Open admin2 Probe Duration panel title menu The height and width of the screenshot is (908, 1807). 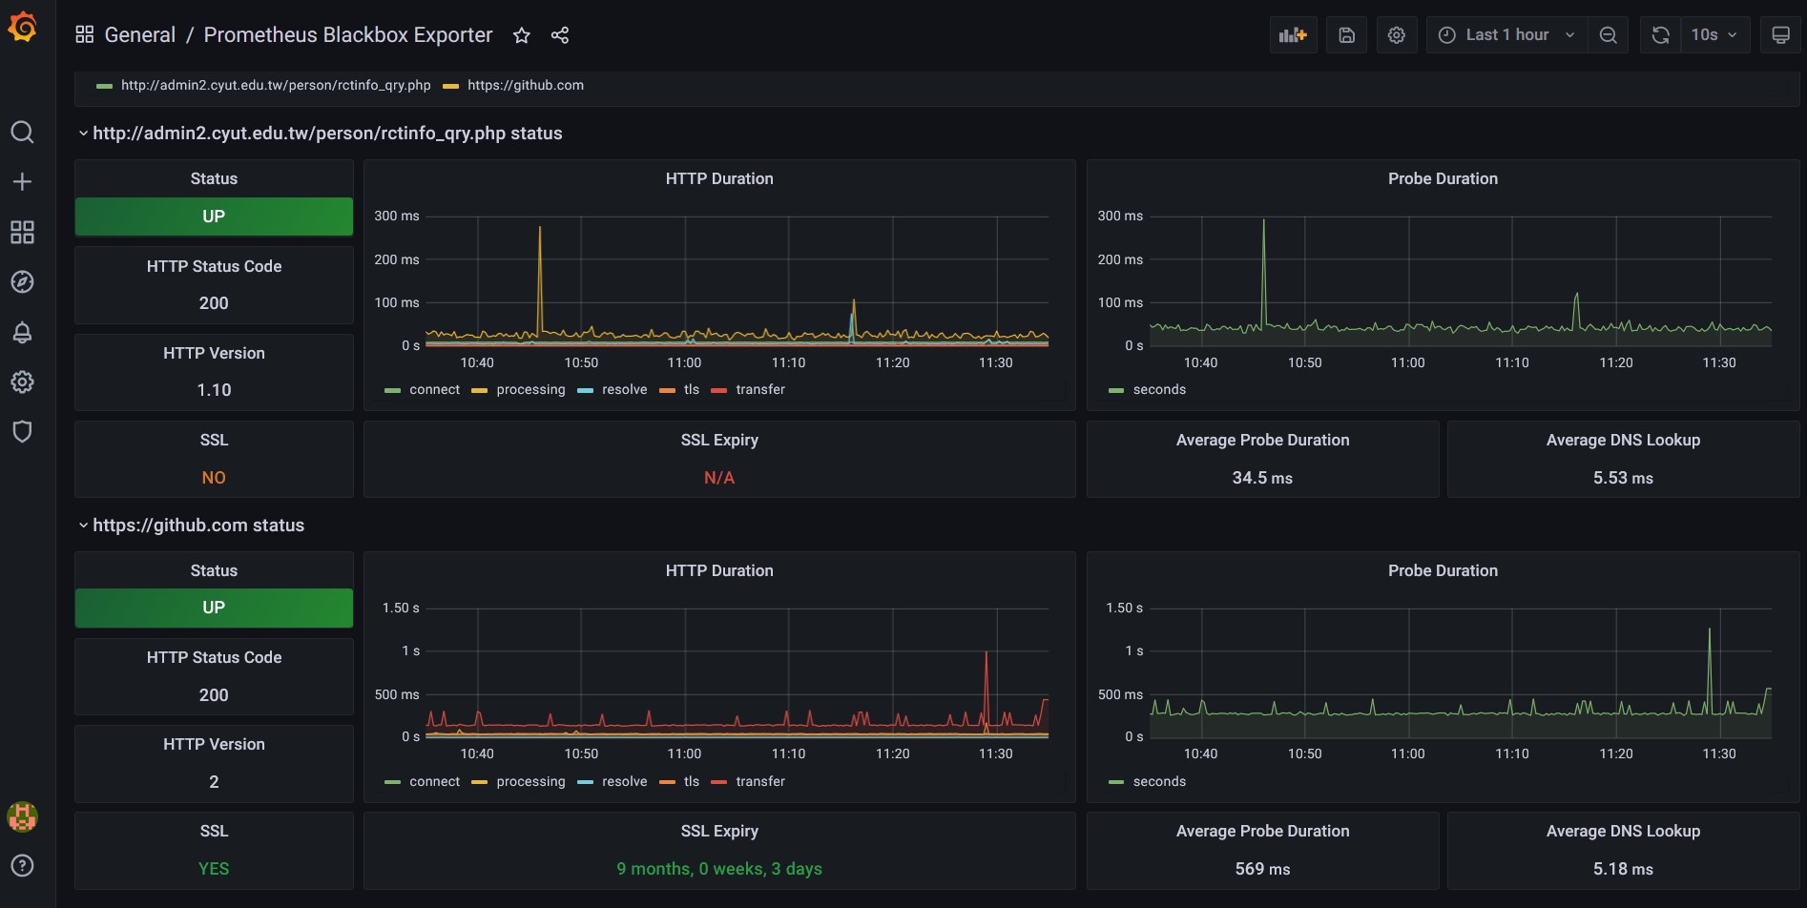(x=1443, y=178)
